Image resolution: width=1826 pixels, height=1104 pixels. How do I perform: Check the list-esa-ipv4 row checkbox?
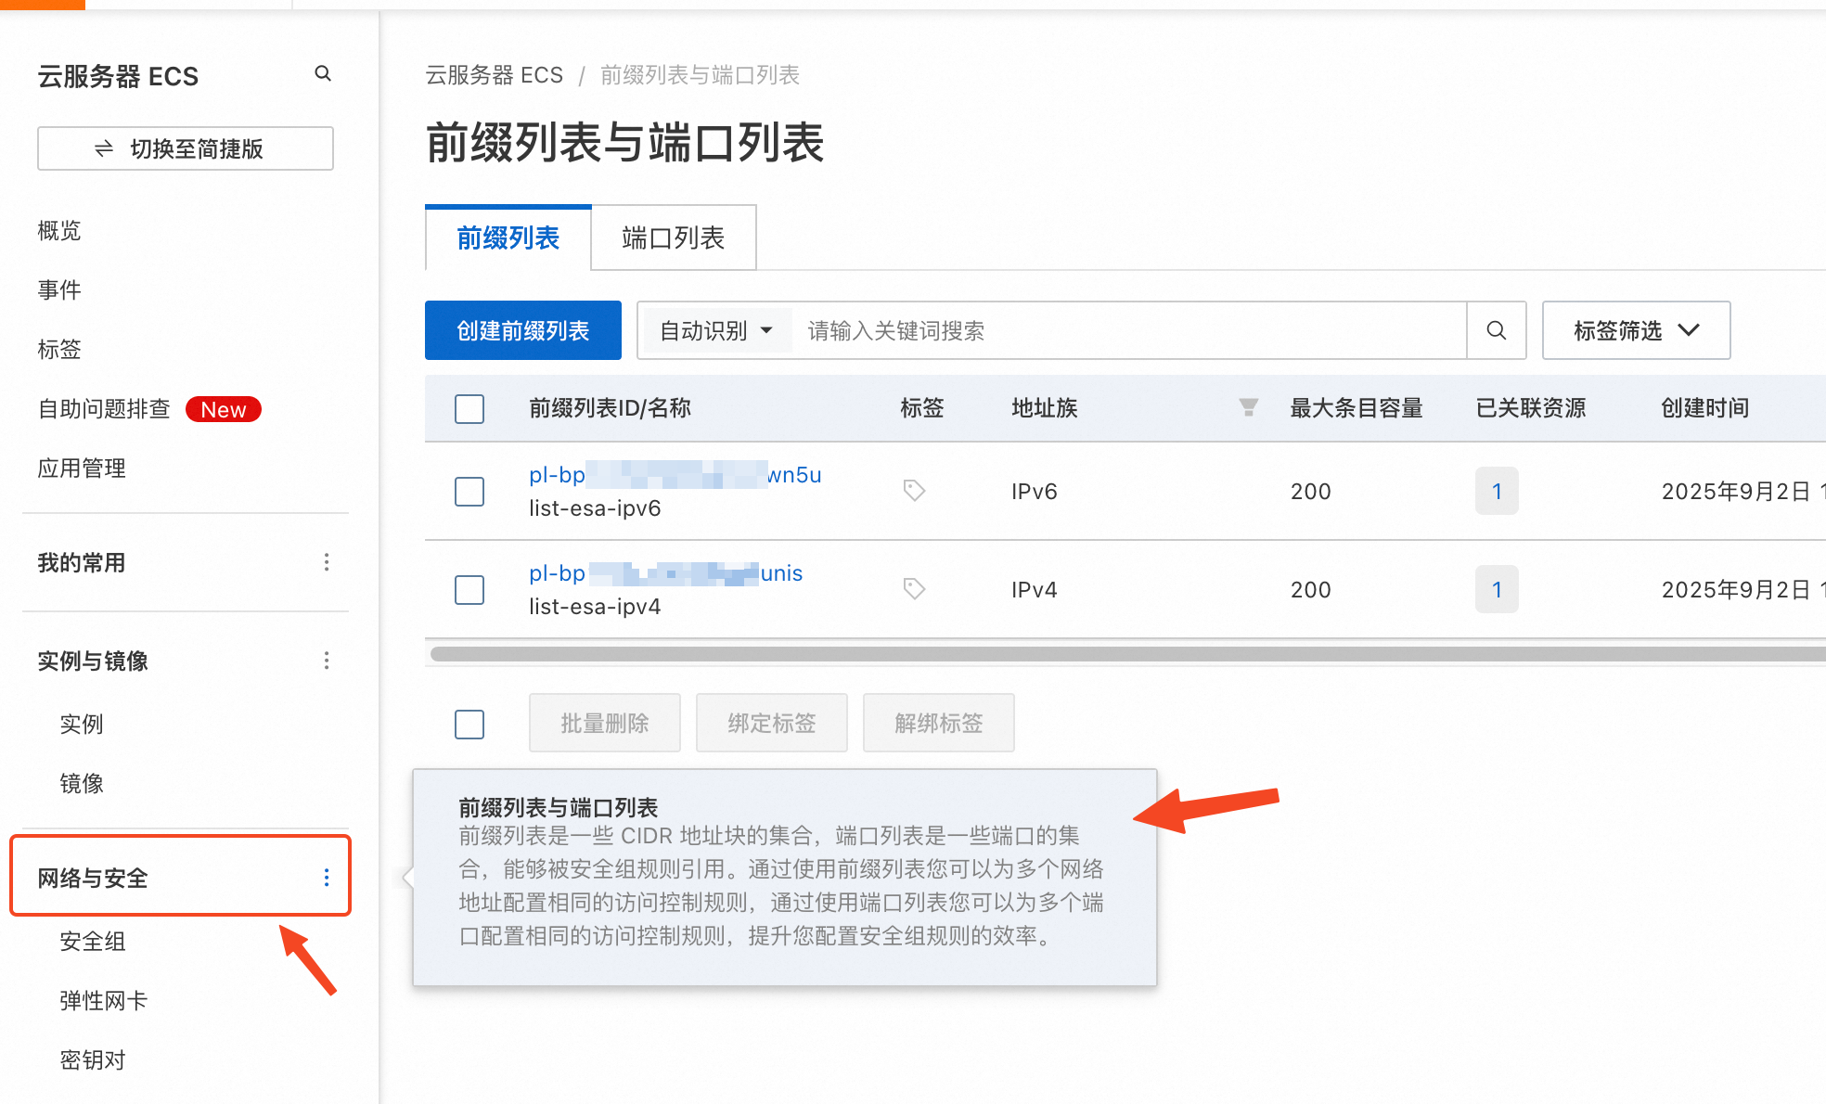pos(469,590)
